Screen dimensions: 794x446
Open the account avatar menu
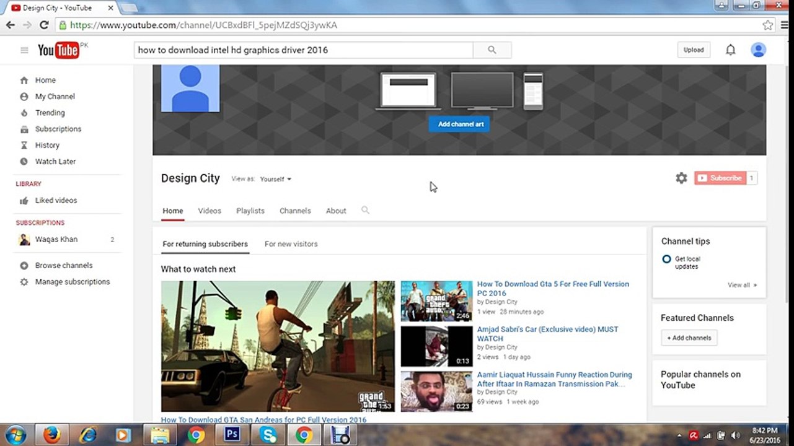tap(759, 50)
